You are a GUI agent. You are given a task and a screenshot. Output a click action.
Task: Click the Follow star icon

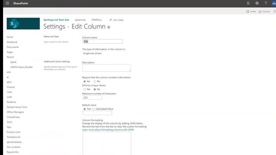(260, 12)
